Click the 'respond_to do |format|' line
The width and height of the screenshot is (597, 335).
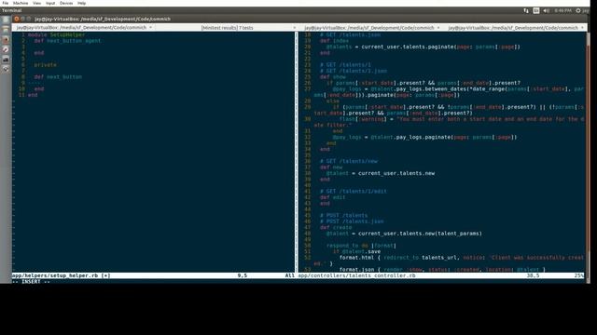[x=361, y=246]
